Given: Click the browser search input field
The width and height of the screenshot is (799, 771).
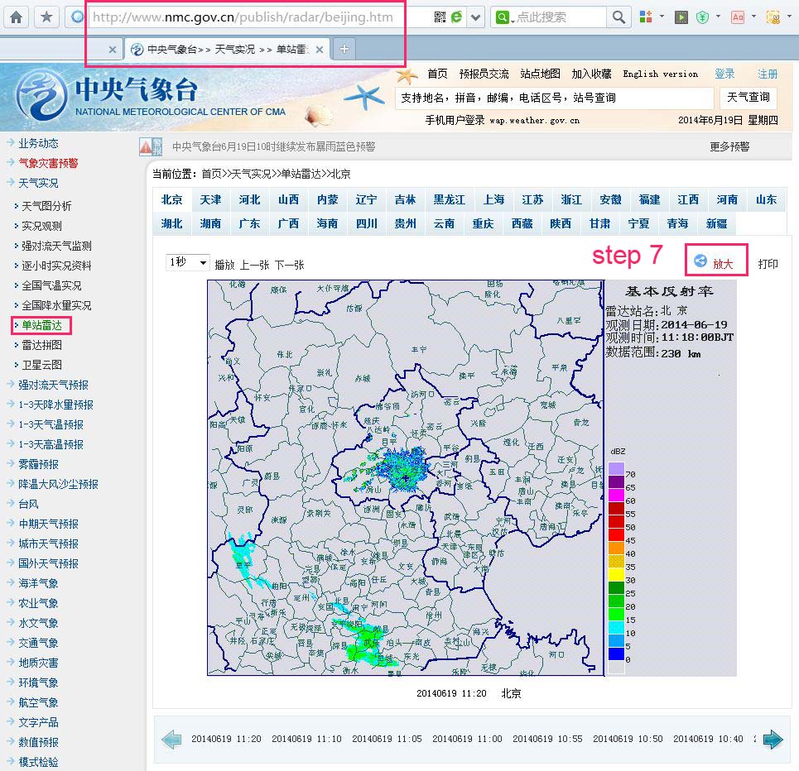Looking at the screenshot, I should 560,18.
